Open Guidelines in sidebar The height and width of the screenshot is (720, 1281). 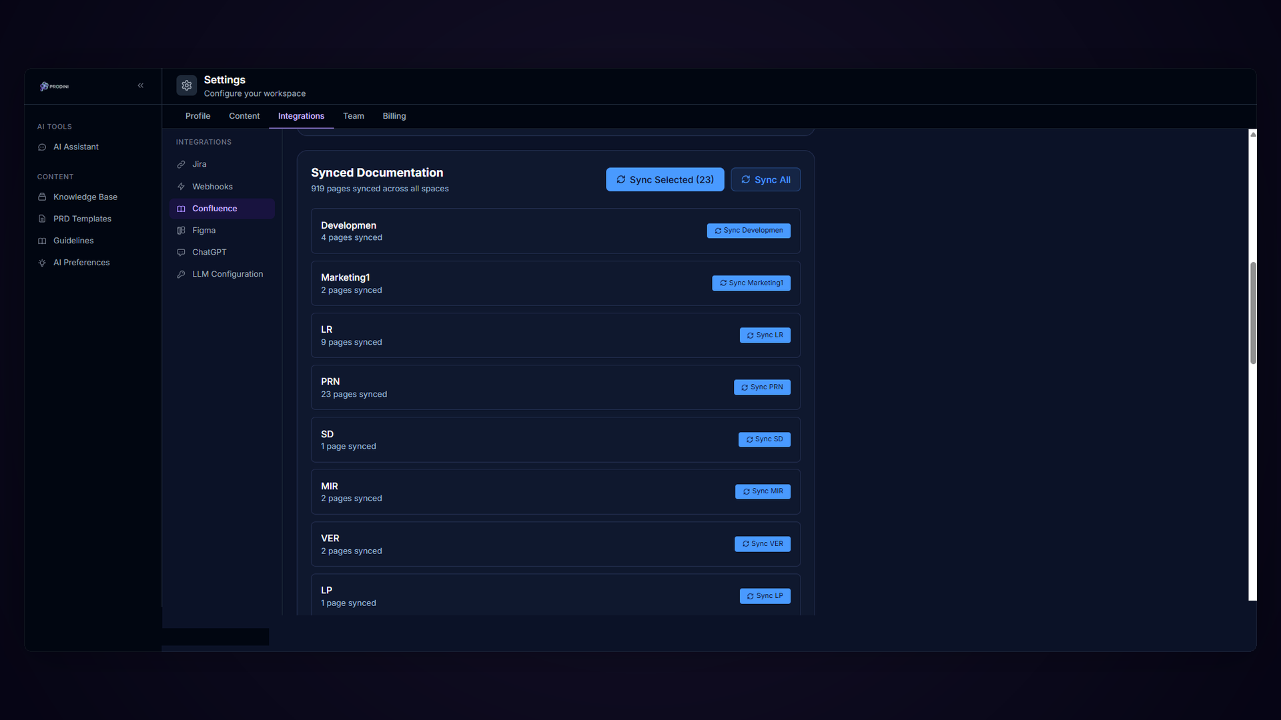click(73, 241)
